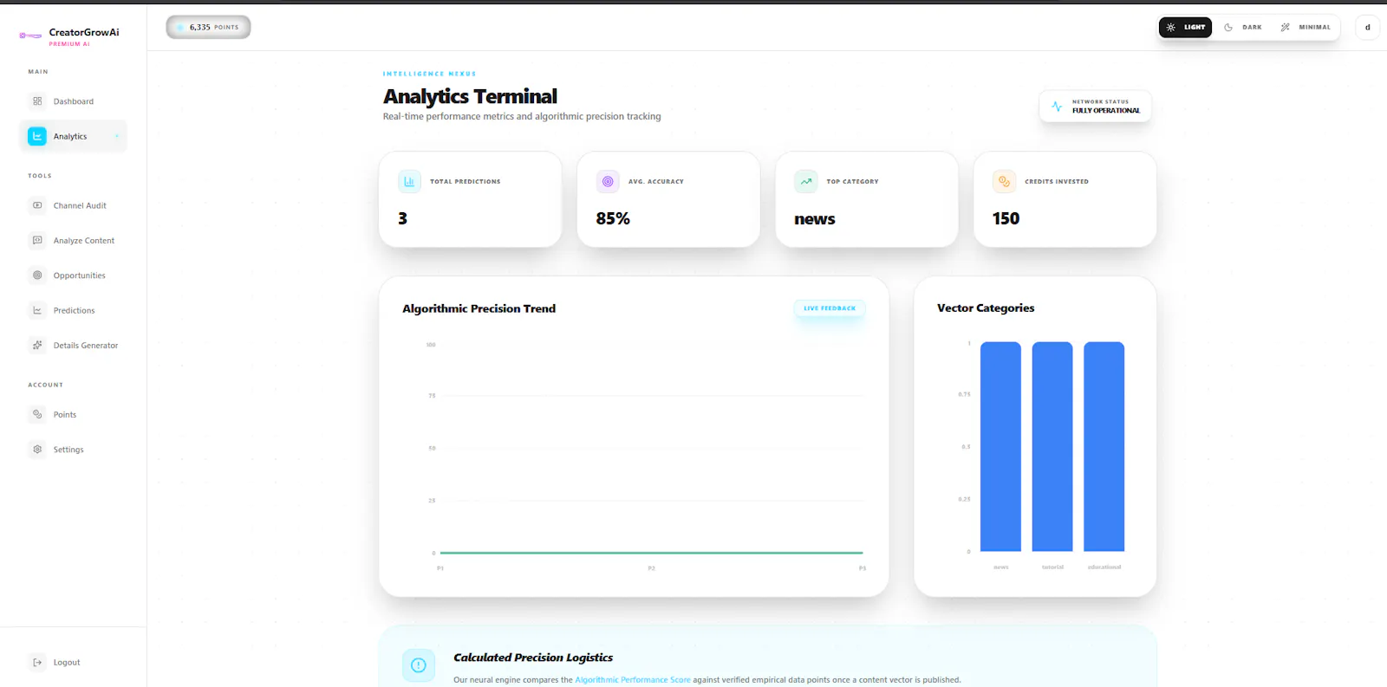Image resolution: width=1387 pixels, height=687 pixels.
Task: Click the Credits Invested coins icon
Action: pyautogui.click(x=1004, y=181)
